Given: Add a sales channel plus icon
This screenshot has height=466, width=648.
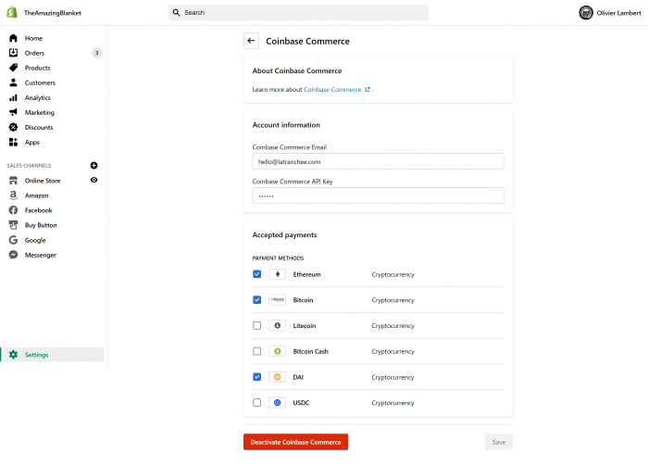Looking at the screenshot, I should pos(93,166).
